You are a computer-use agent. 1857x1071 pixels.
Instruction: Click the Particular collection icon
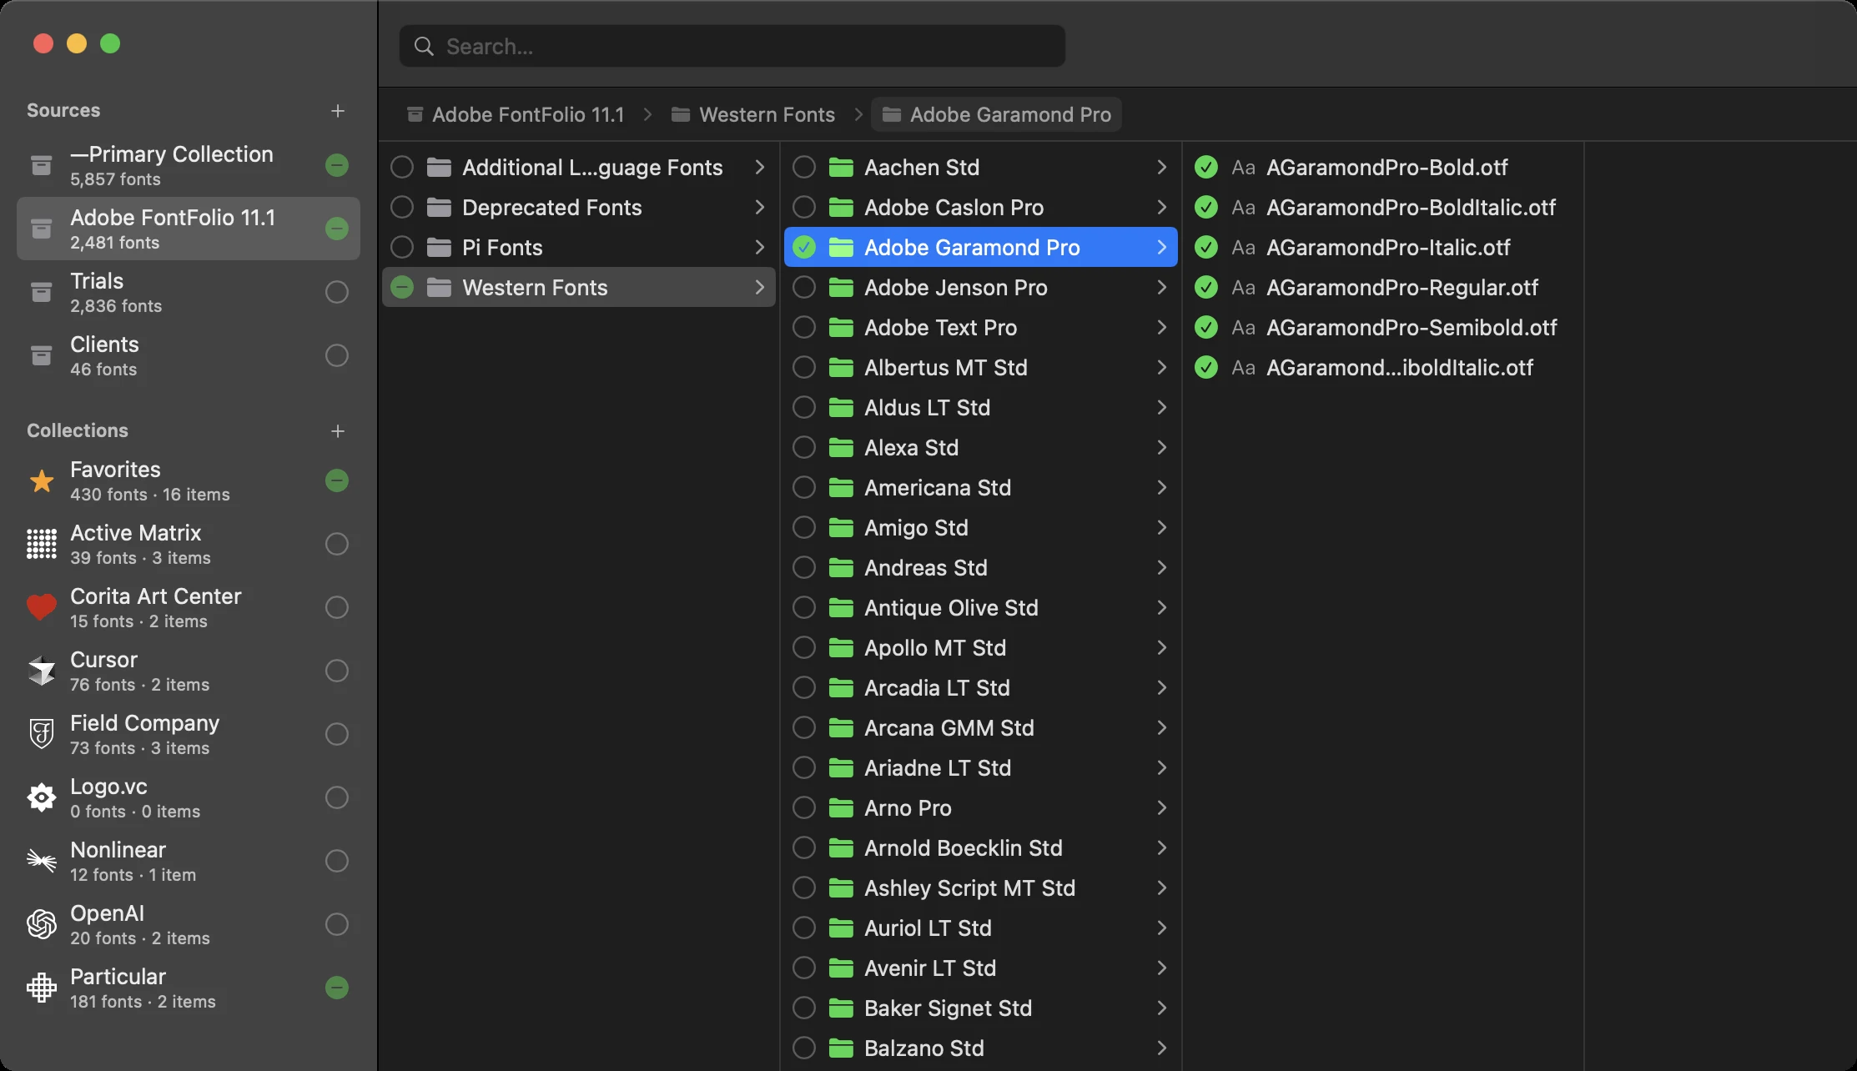(x=42, y=988)
